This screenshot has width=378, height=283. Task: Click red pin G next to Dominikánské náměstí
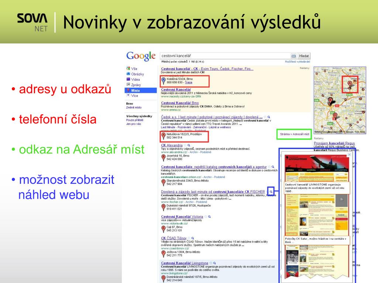coord(164,279)
